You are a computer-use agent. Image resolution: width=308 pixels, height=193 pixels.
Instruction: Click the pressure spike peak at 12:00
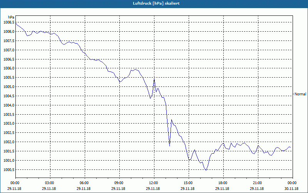click(154, 79)
